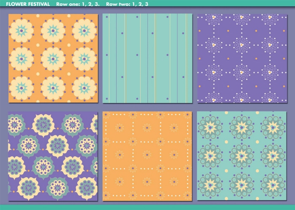The height and width of the screenshot is (210, 295).
Task: Click the 'Row one: 1, 2, 3.' label
Action: tap(78, 4)
